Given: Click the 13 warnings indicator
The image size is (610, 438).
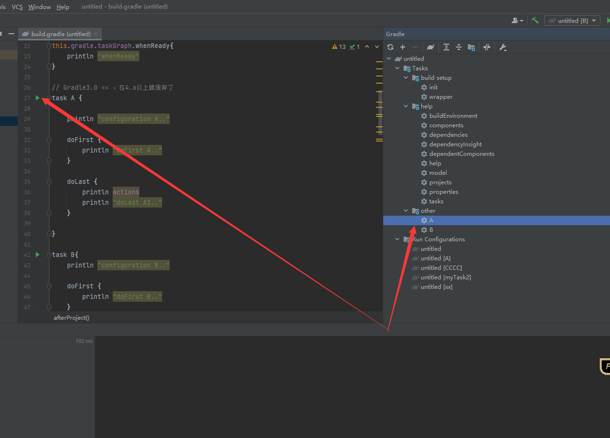Looking at the screenshot, I should (339, 47).
